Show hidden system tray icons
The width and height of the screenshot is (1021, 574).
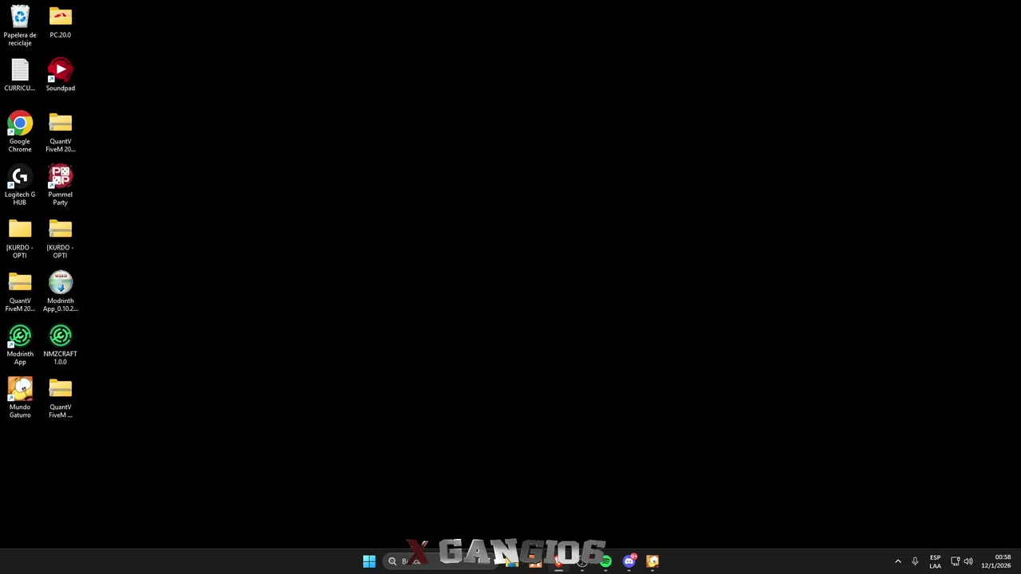click(x=897, y=561)
